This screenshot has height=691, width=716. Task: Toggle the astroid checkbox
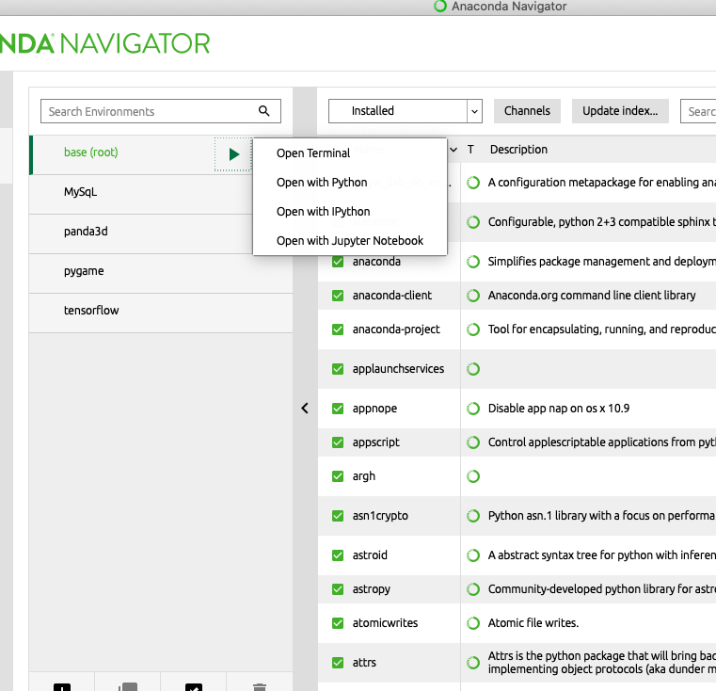tap(338, 555)
